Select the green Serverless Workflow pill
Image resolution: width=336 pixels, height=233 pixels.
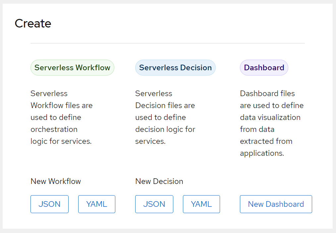point(72,68)
